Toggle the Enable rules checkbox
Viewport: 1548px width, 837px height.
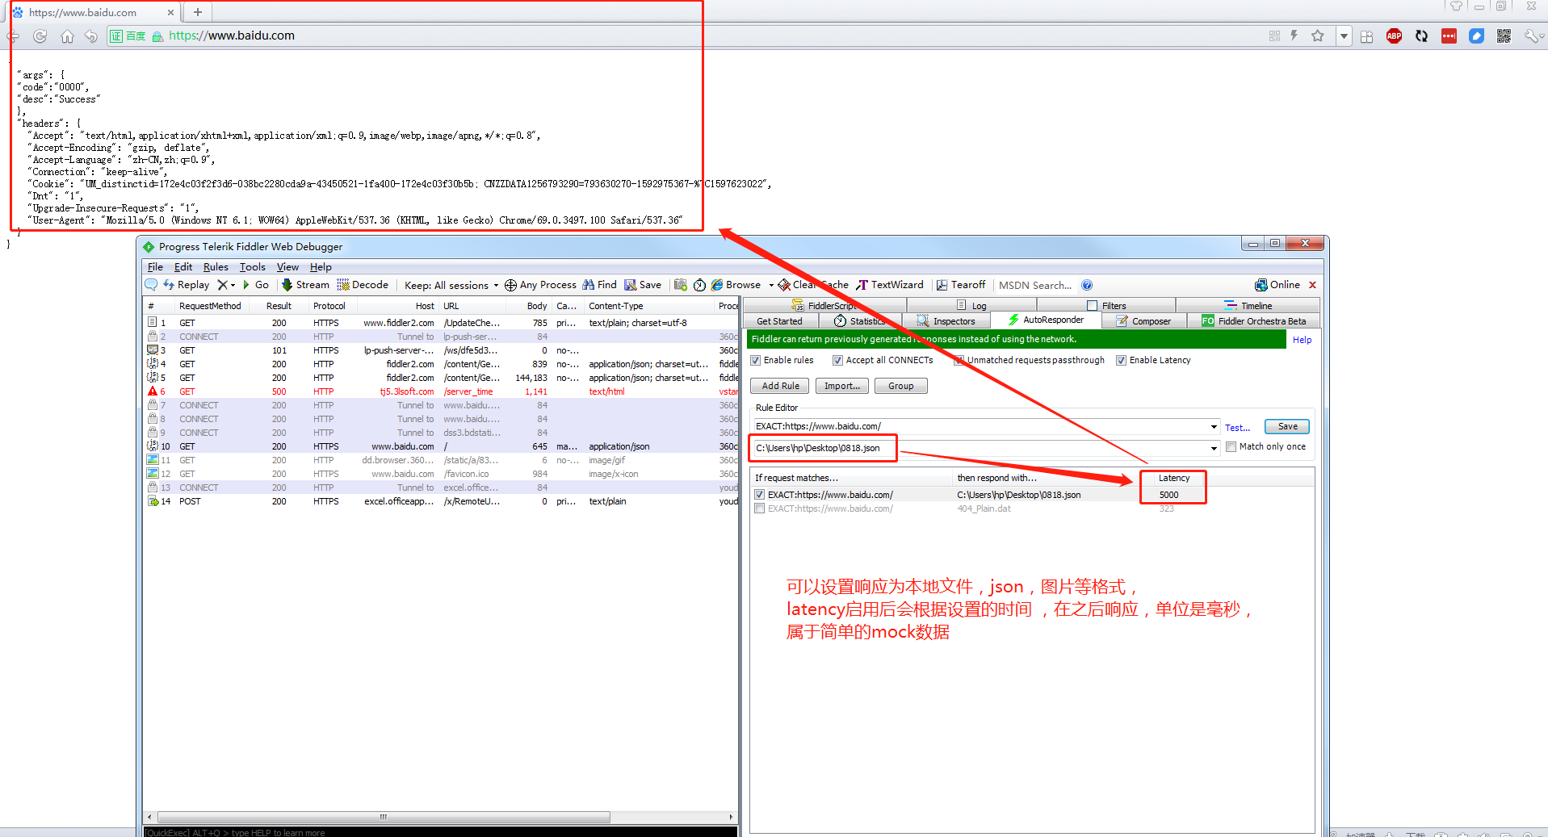click(x=757, y=360)
